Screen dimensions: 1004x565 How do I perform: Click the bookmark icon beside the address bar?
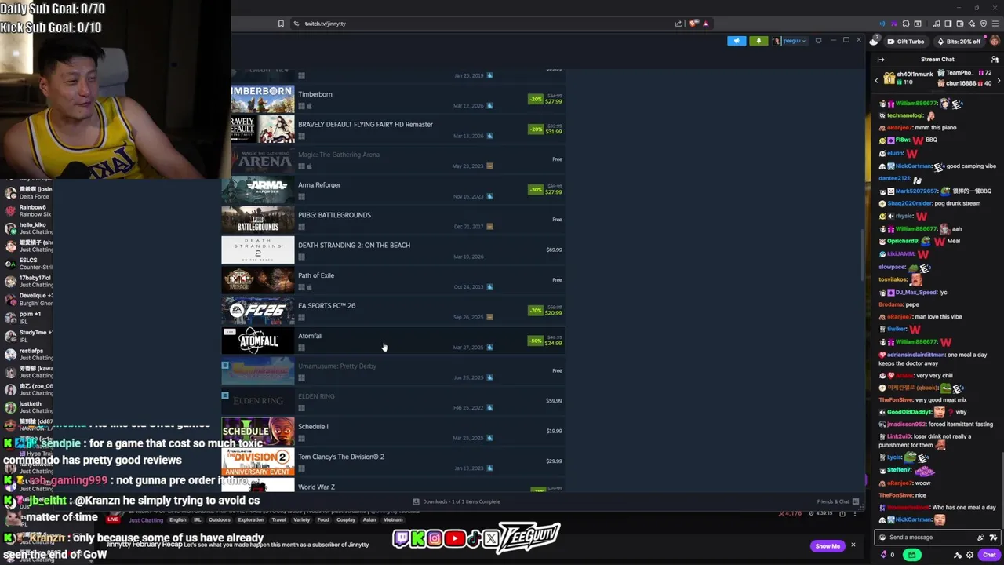(x=281, y=24)
